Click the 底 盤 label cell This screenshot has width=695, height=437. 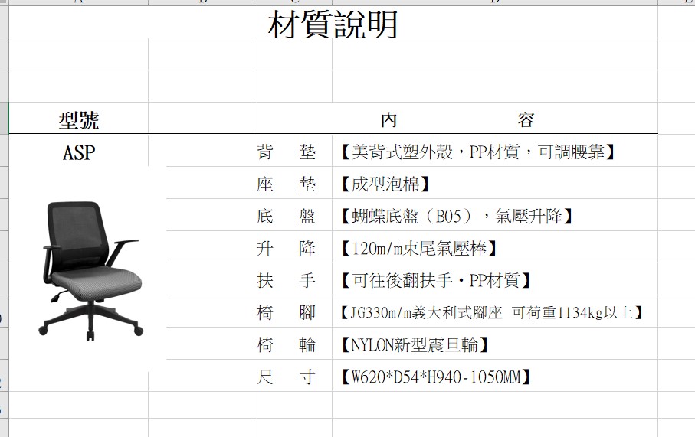tap(294, 215)
